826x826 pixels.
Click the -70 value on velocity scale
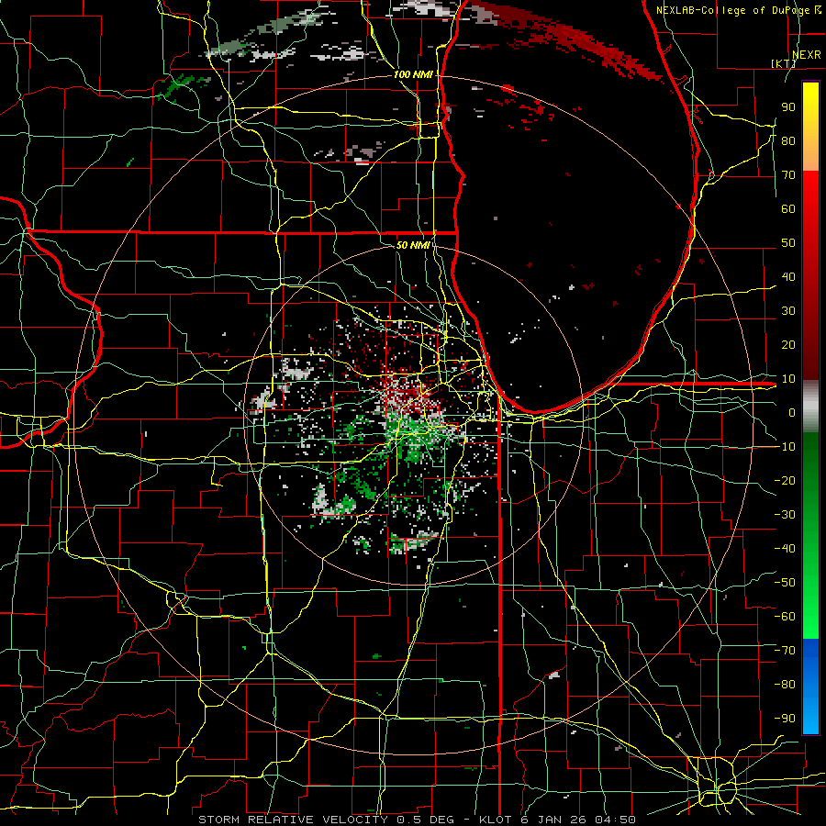(x=785, y=650)
